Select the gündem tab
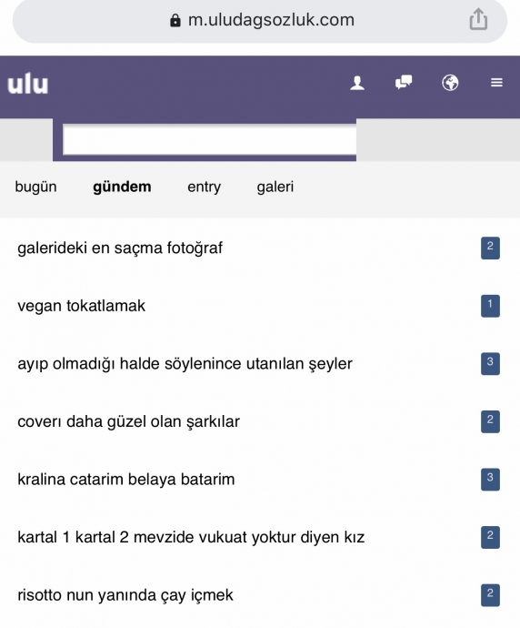 tap(122, 187)
